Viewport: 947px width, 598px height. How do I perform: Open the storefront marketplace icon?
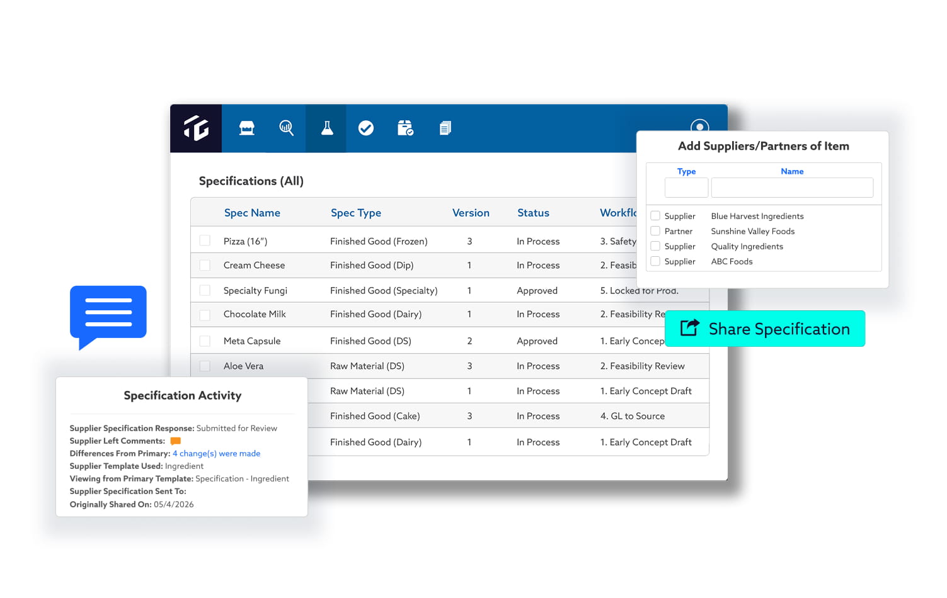(247, 128)
